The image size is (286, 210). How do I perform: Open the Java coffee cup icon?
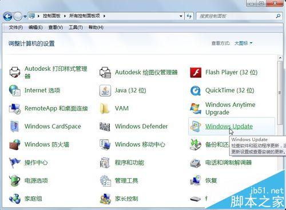(x=105, y=90)
